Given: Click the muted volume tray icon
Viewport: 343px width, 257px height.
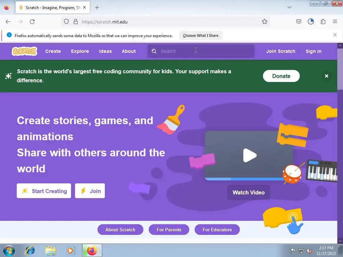Looking at the screenshot, I should pos(309,251).
